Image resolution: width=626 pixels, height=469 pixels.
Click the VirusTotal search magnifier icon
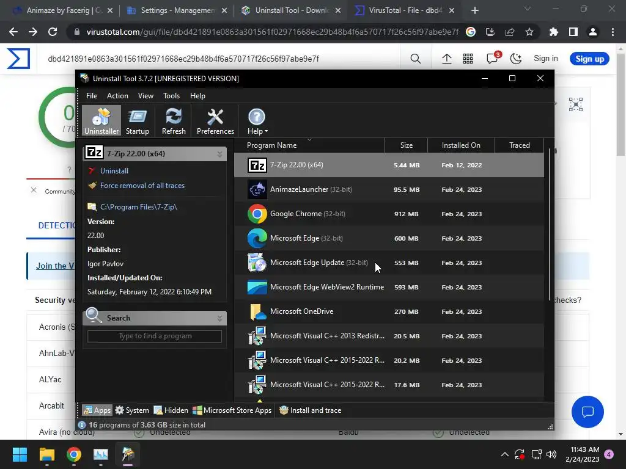(415, 59)
